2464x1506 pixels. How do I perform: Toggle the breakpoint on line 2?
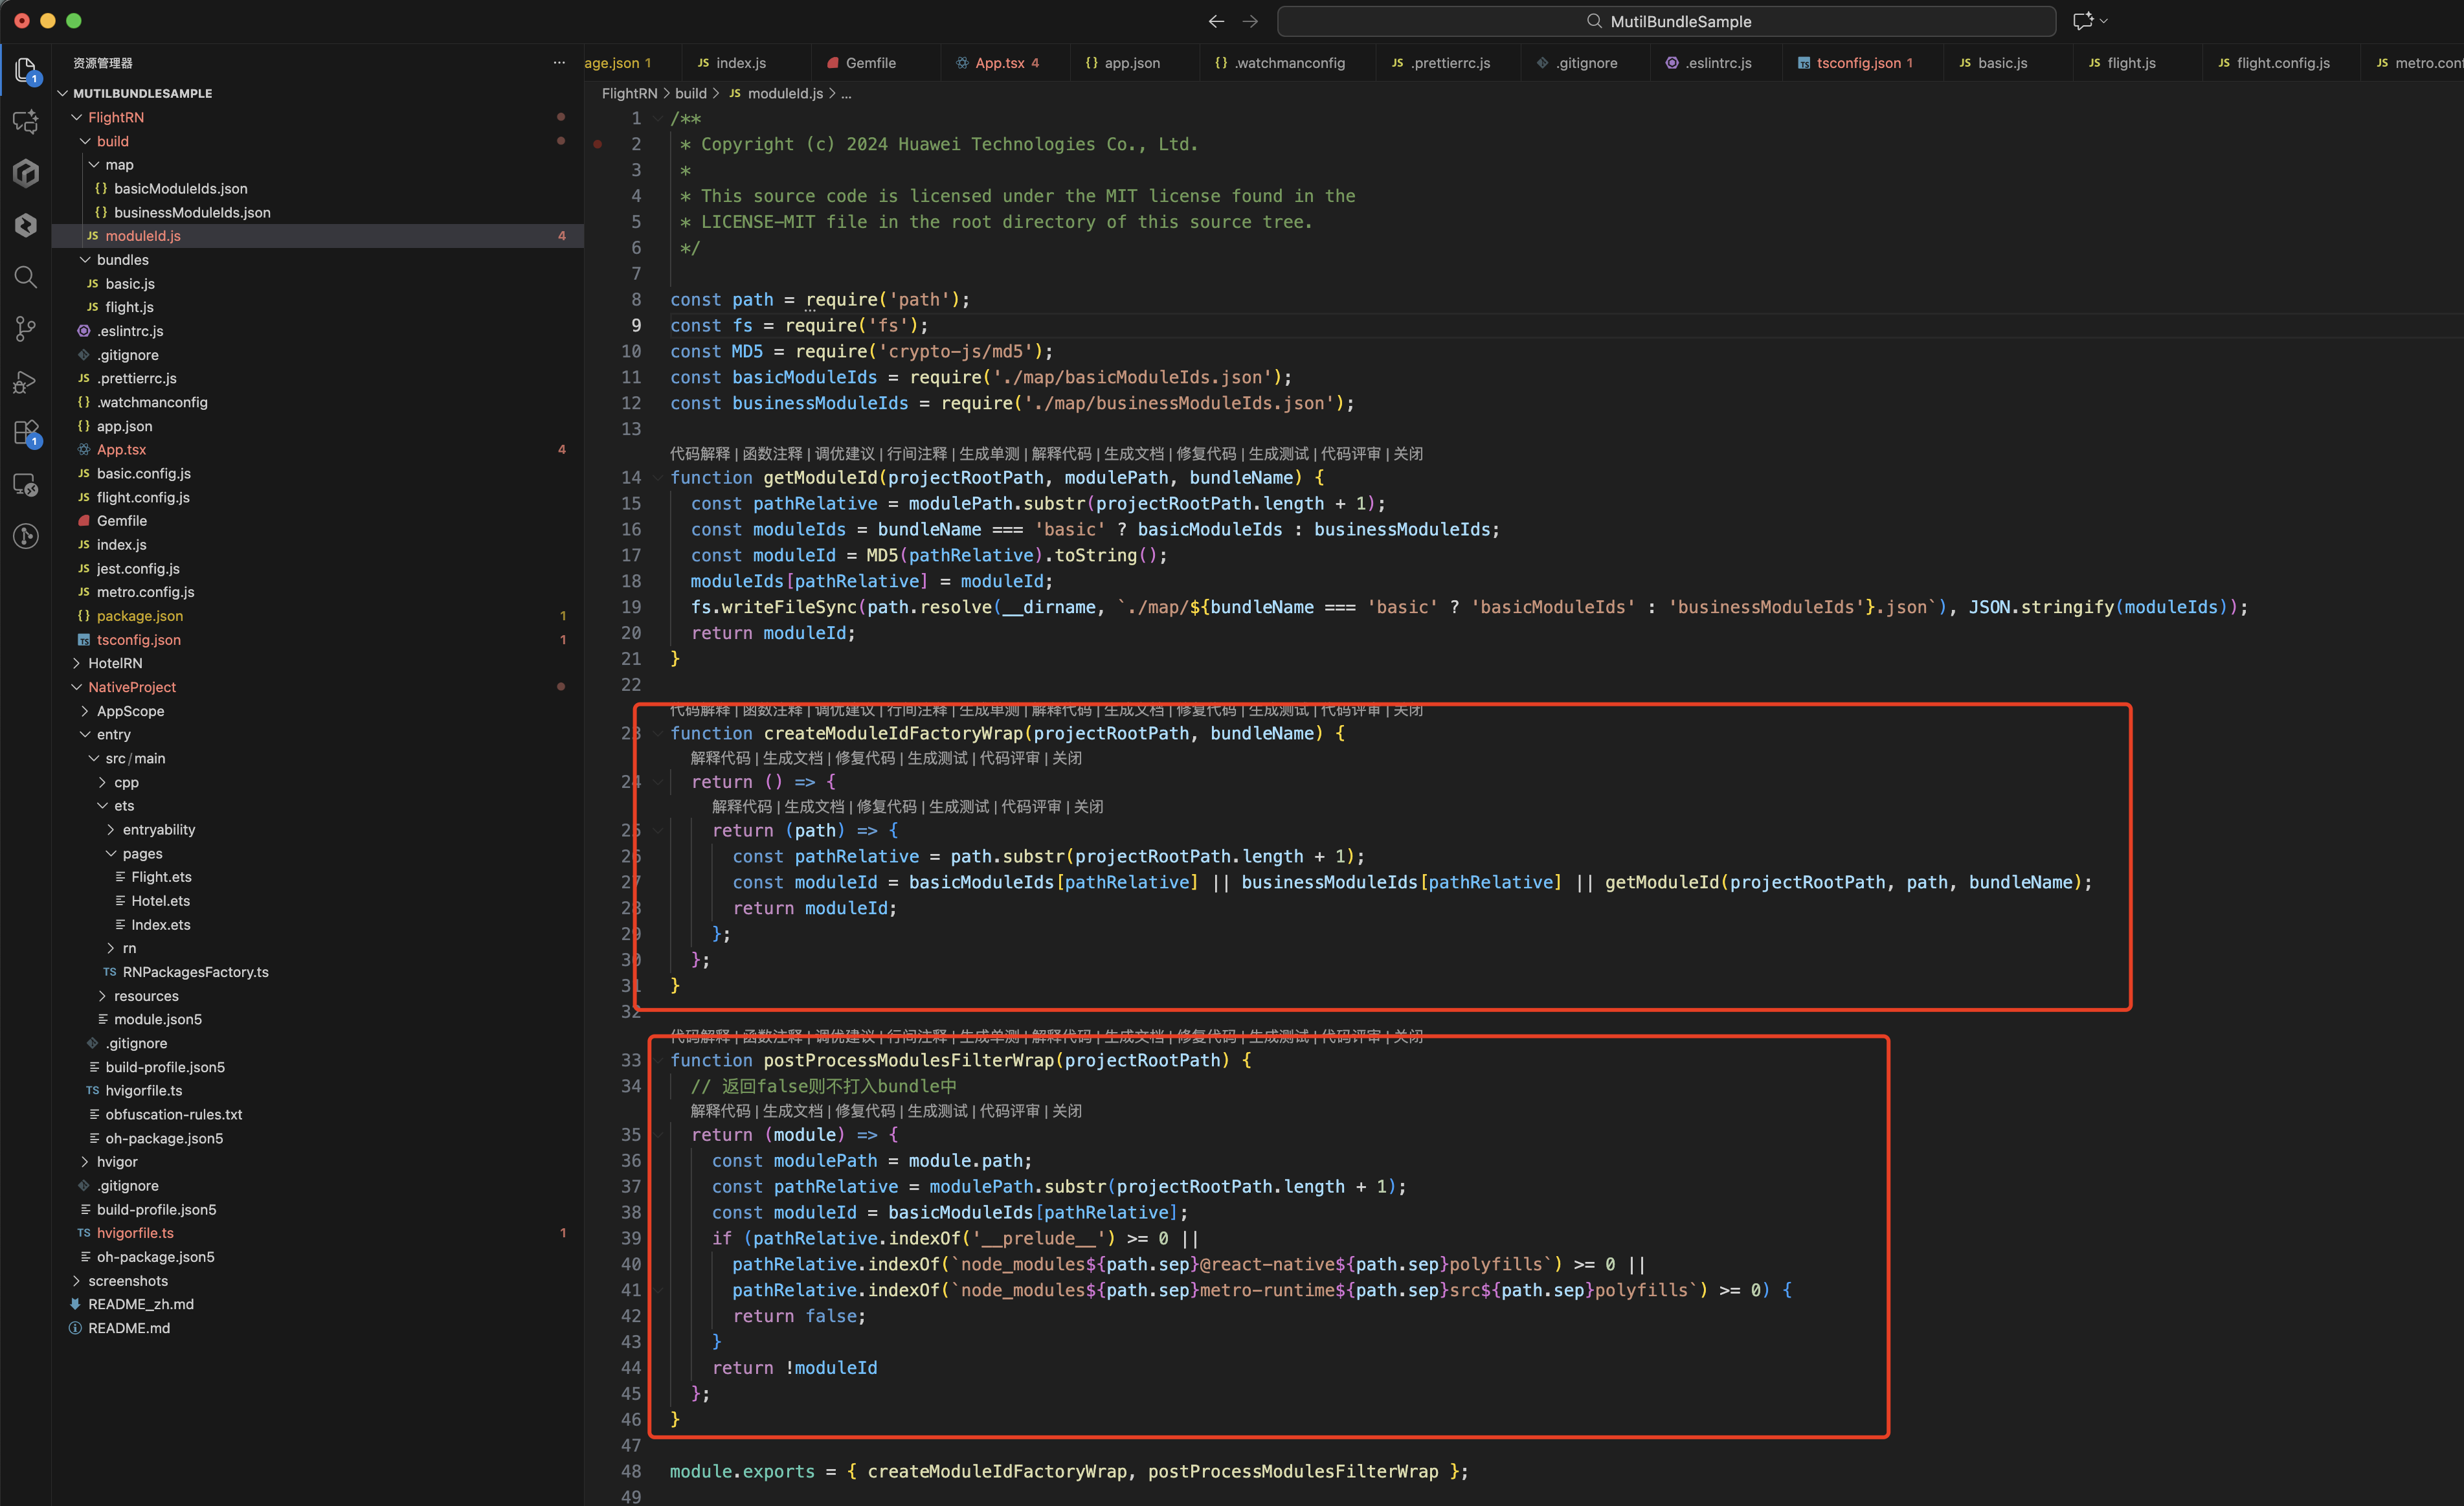coord(598,144)
